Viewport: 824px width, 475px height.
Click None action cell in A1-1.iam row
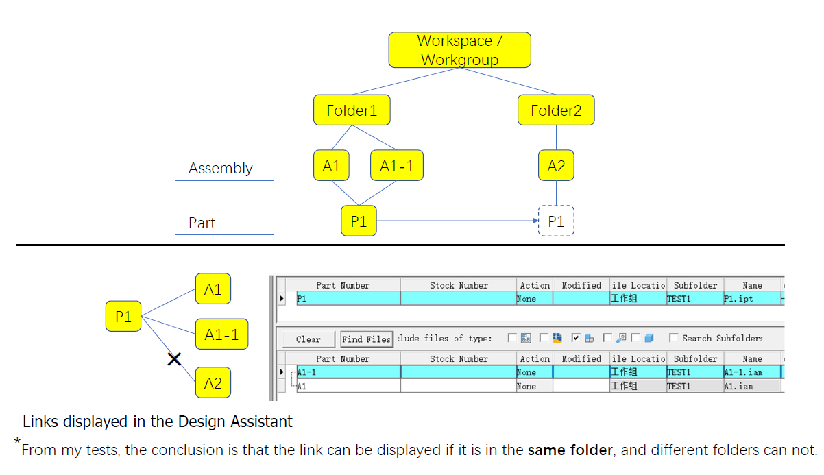tap(534, 372)
